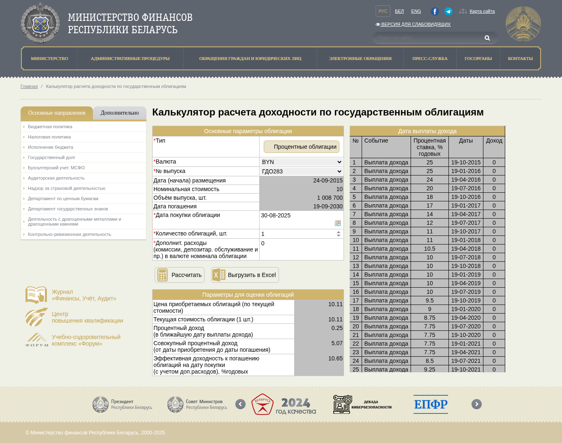562x443 pixels.
Task: Open the Telegram channel icon
Action: tap(448, 12)
